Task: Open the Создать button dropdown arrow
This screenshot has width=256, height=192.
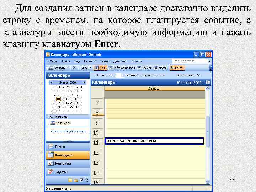Action: click(68, 68)
